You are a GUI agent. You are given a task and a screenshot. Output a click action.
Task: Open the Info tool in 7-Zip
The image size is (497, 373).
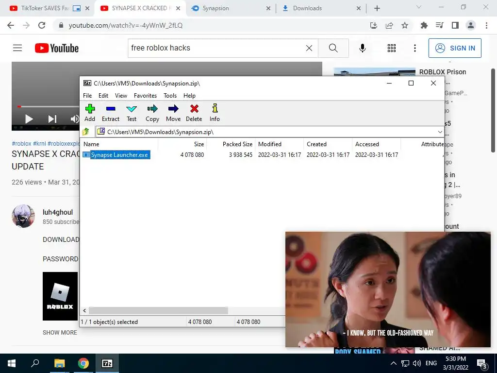[x=215, y=113]
